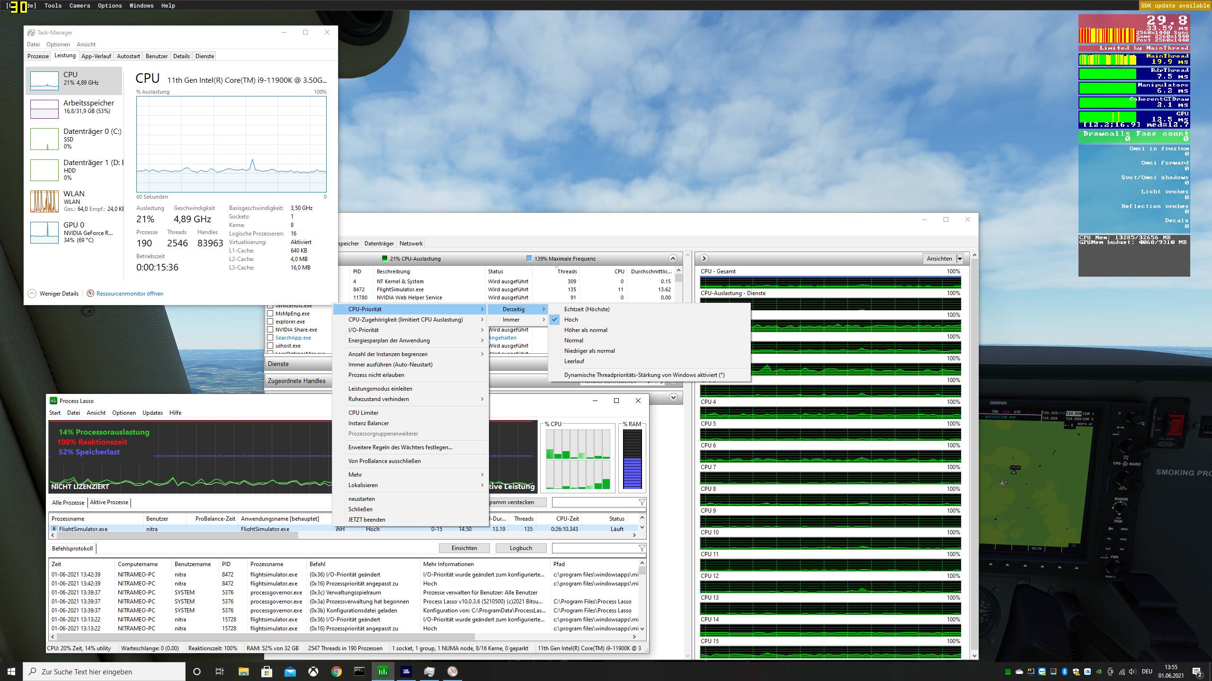Image resolution: width=1212 pixels, height=681 pixels.
Task: Check the uihost.exe checkbox
Action: pyautogui.click(x=270, y=346)
